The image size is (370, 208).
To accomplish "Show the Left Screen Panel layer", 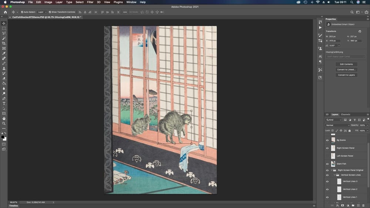I will (x=327, y=156).
